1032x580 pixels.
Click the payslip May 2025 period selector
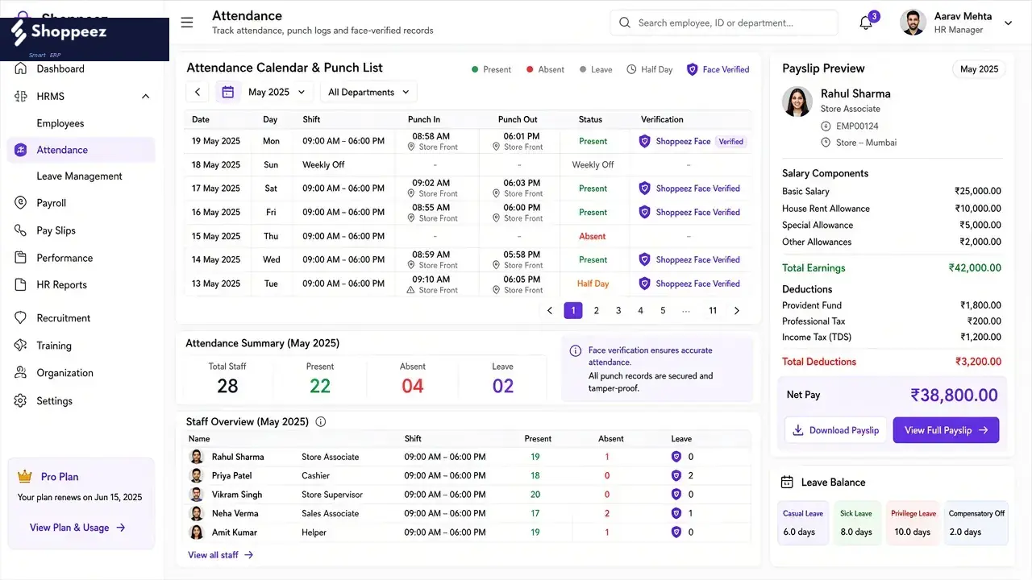(x=979, y=69)
